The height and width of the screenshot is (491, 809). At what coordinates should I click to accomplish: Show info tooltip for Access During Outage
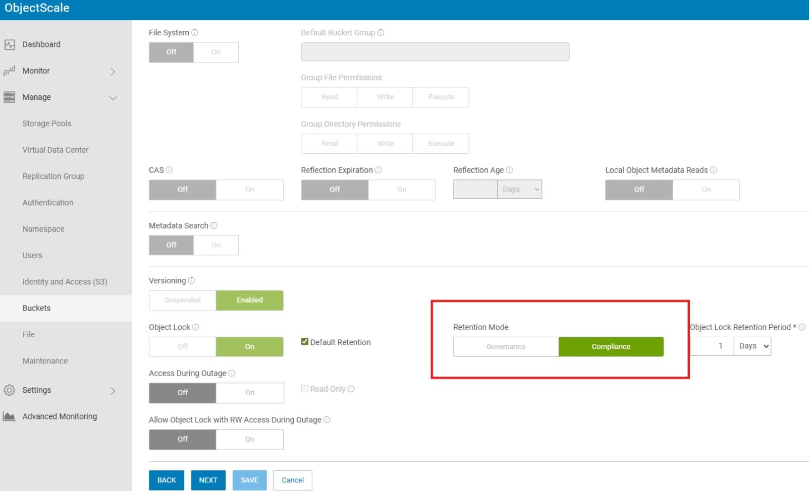pyautogui.click(x=232, y=374)
